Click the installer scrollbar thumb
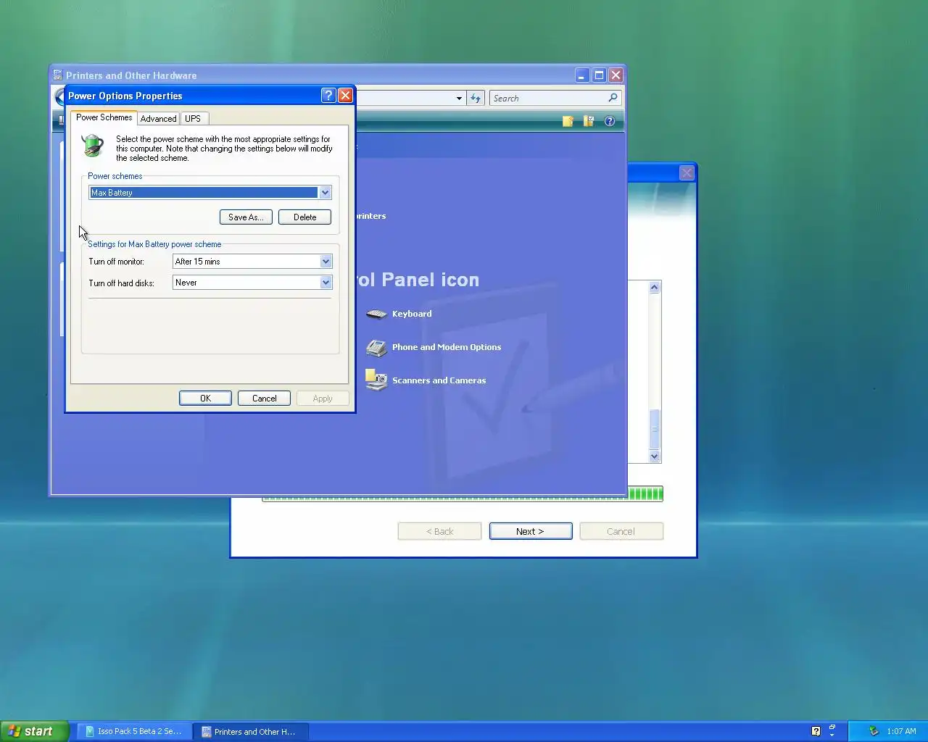The width and height of the screenshot is (928, 742). [654, 428]
